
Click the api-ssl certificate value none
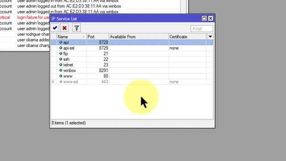click(x=174, y=48)
